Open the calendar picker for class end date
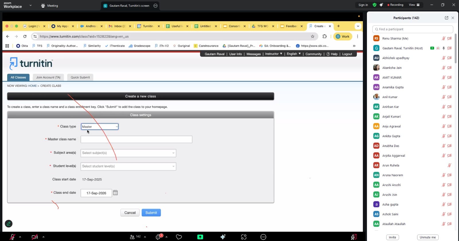Screen dimensions: 459x241 pyautogui.click(x=115, y=193)
